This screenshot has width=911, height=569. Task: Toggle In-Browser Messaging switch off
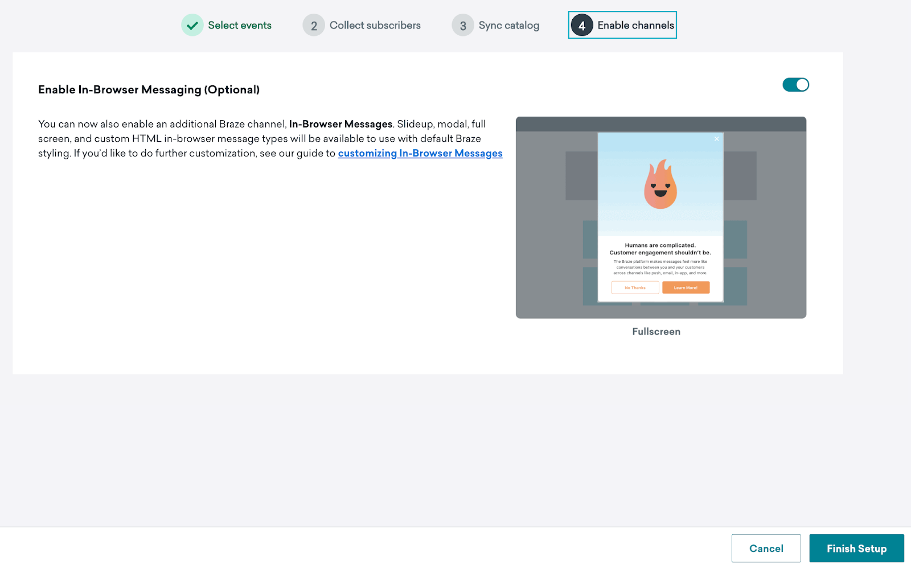(x=795, y=85)
